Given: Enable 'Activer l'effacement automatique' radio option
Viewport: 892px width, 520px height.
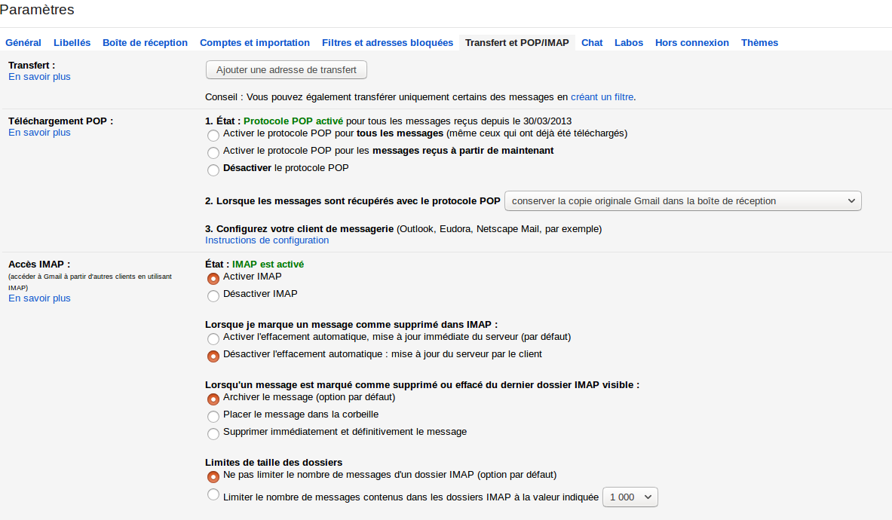Looking at the screenshot, I should pyautogui.click(x=213, y=338).
